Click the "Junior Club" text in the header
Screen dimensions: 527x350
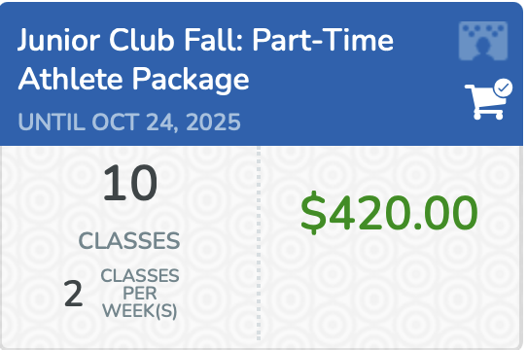click(x=97, y=40)
